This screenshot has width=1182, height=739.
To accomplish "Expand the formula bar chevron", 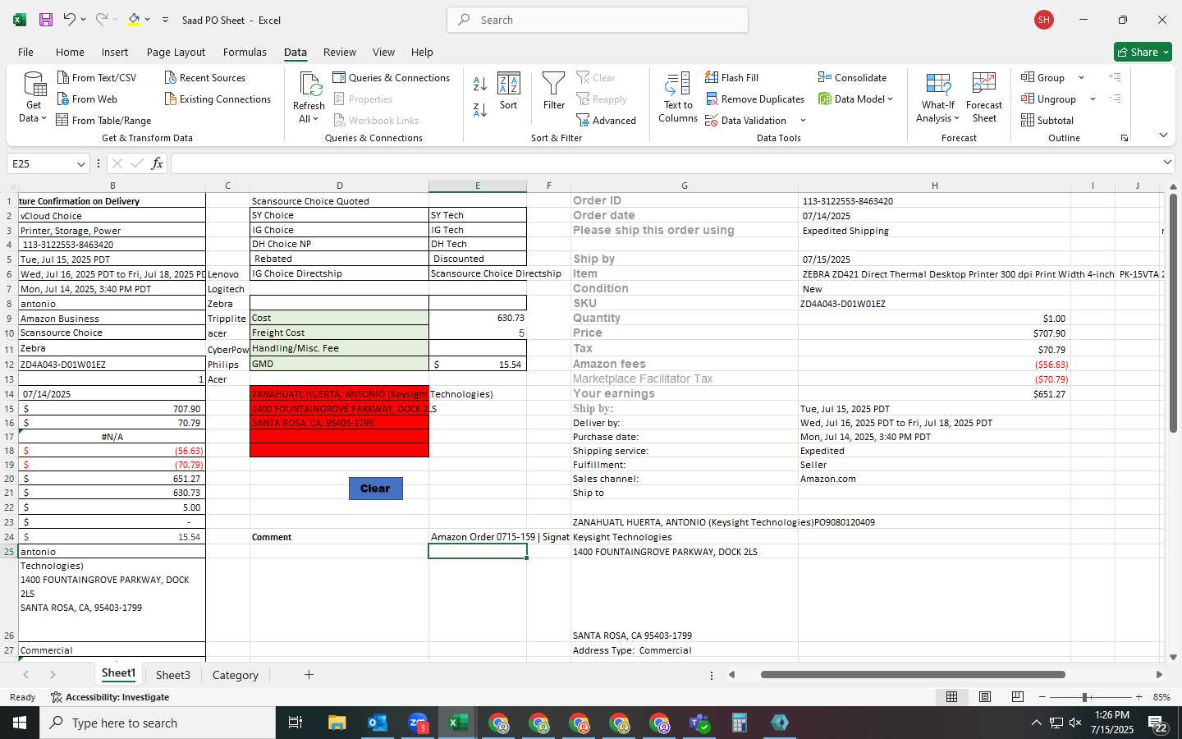I will coord(1167,163).
